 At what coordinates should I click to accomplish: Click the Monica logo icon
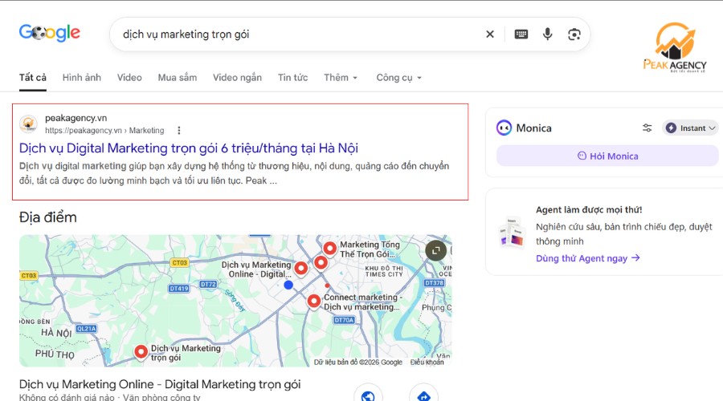point(504,128)
